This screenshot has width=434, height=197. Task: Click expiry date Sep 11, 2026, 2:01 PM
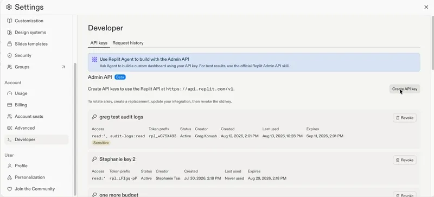pos(324,136)
